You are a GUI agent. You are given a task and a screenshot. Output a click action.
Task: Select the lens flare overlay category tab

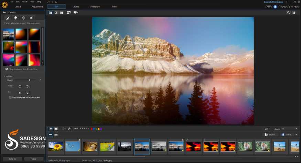point(31,18)
